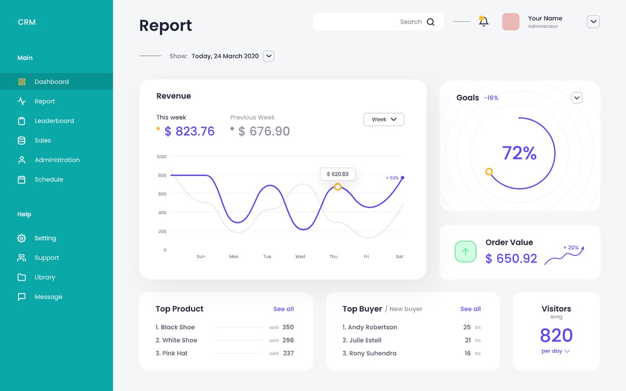626x391 pixels.
Task: Select the Dashboard icon in the sidebar
Action: tap(21, 81)
